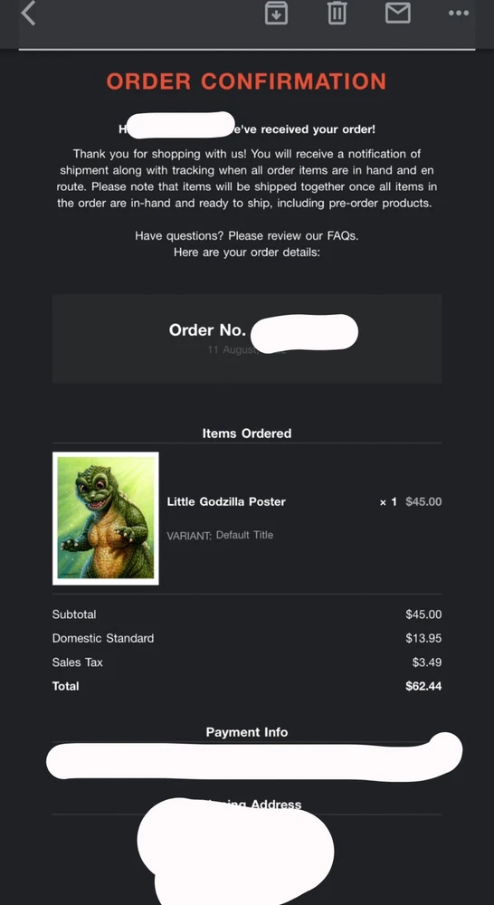The height and width of the screenshot is (905, 494).
Task: Archive this email with the box icon
Action: tap(277, 13)
